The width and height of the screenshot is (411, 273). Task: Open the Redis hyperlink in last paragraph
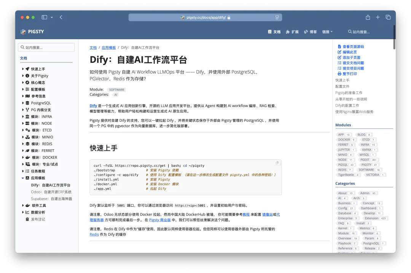point(94,235)
